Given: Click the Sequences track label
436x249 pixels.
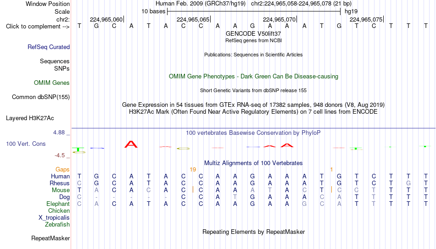Looking at the screenshot, I should point(55,61).
